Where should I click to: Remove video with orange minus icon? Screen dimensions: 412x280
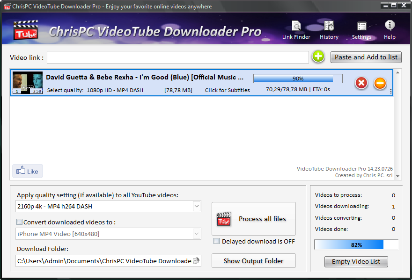coord(380,83)
